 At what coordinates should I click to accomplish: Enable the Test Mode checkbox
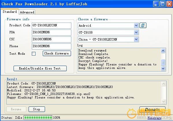pyautogui.click(x=34, y=54)
